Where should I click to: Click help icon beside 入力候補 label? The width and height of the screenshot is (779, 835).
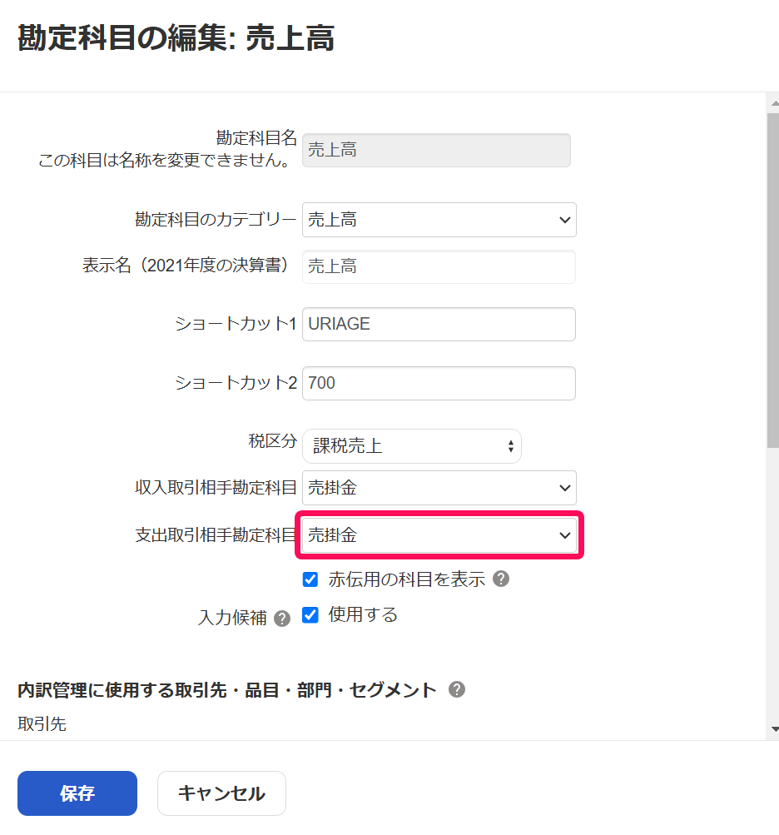pos(281,619)
